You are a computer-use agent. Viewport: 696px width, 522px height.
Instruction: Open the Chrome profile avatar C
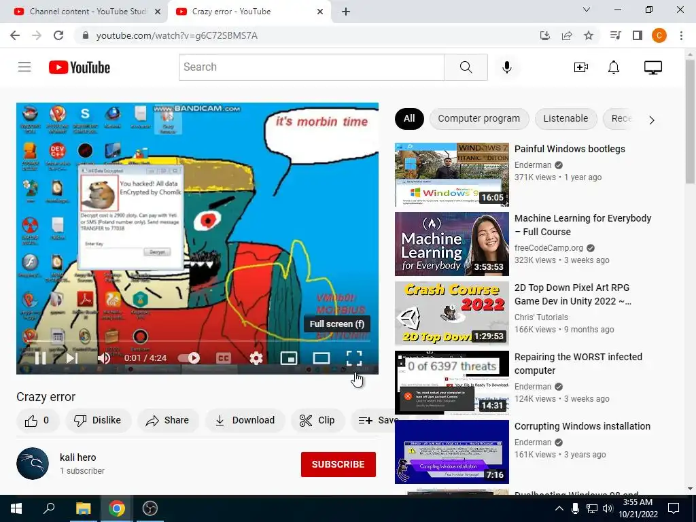pos(659,35)
